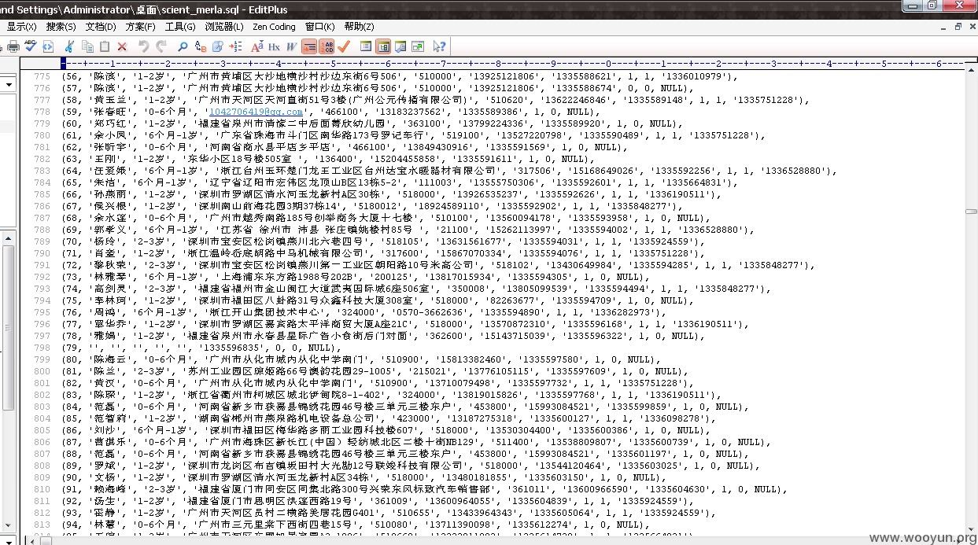Click the Paste clipboard icon

pyautogui.click(x=105, y=46)
